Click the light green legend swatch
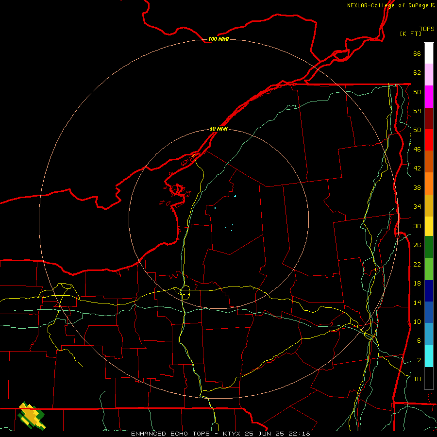Screen dimensions: 437x437 429,269
